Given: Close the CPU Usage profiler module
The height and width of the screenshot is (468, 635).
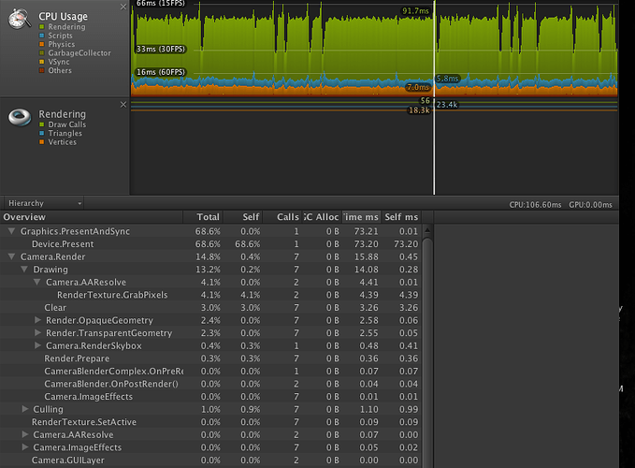Looking at the screenshot, I should (123, 7).
